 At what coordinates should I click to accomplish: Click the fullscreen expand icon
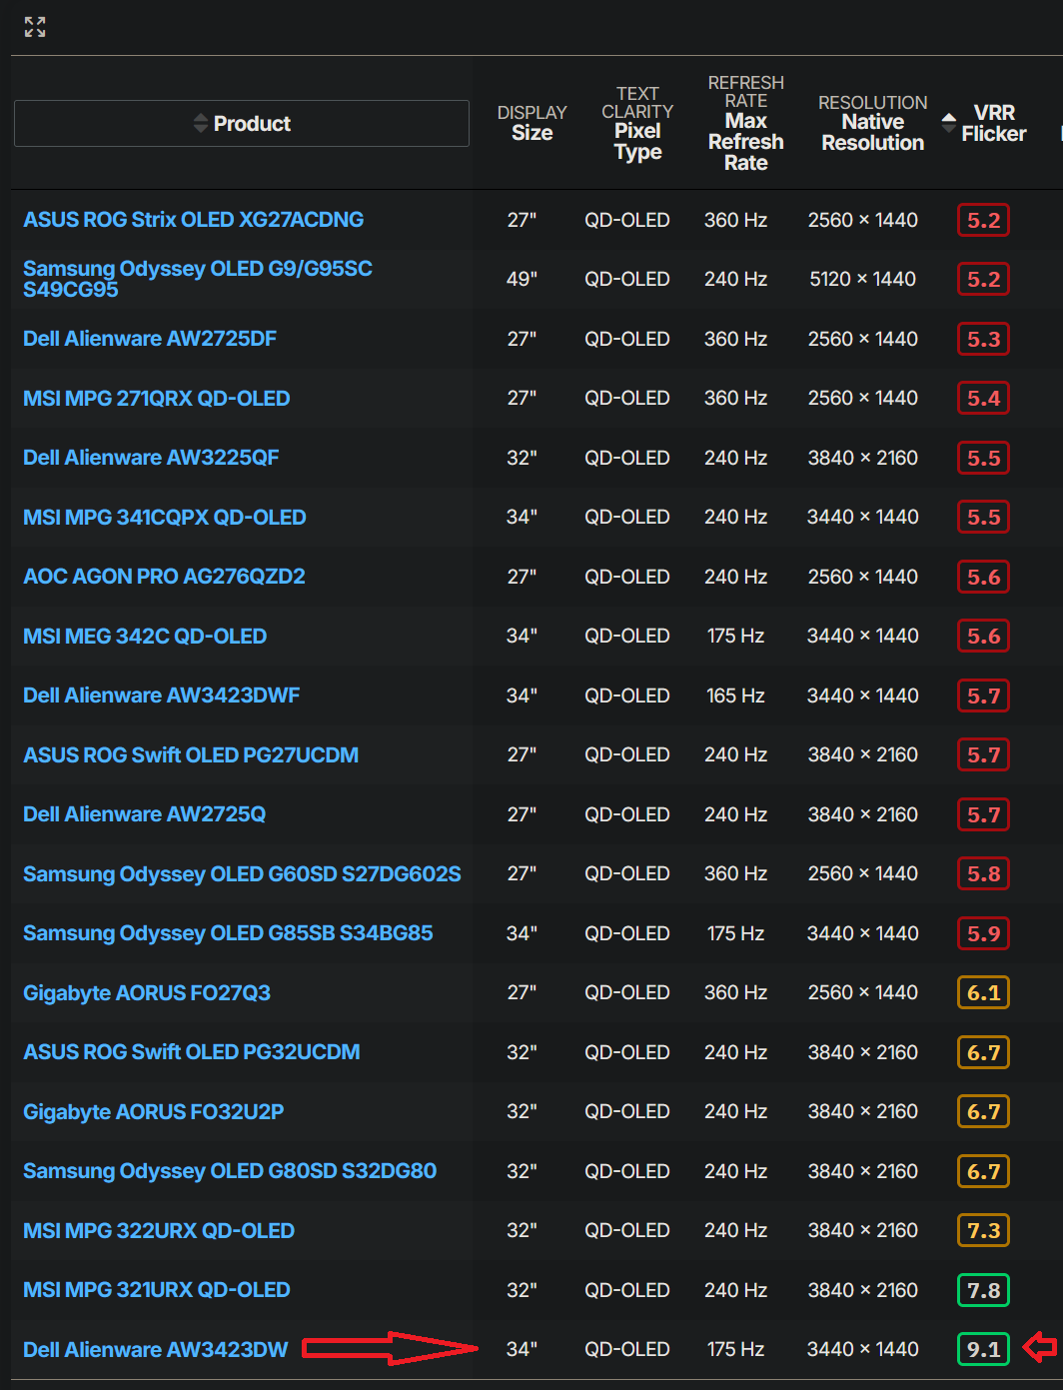35,27
